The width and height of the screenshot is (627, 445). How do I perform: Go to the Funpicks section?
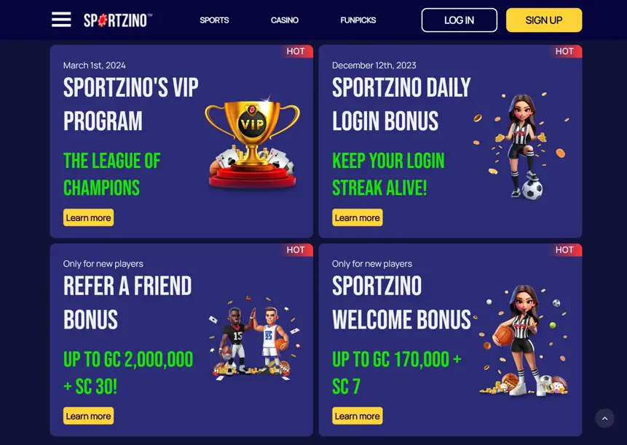358,20
